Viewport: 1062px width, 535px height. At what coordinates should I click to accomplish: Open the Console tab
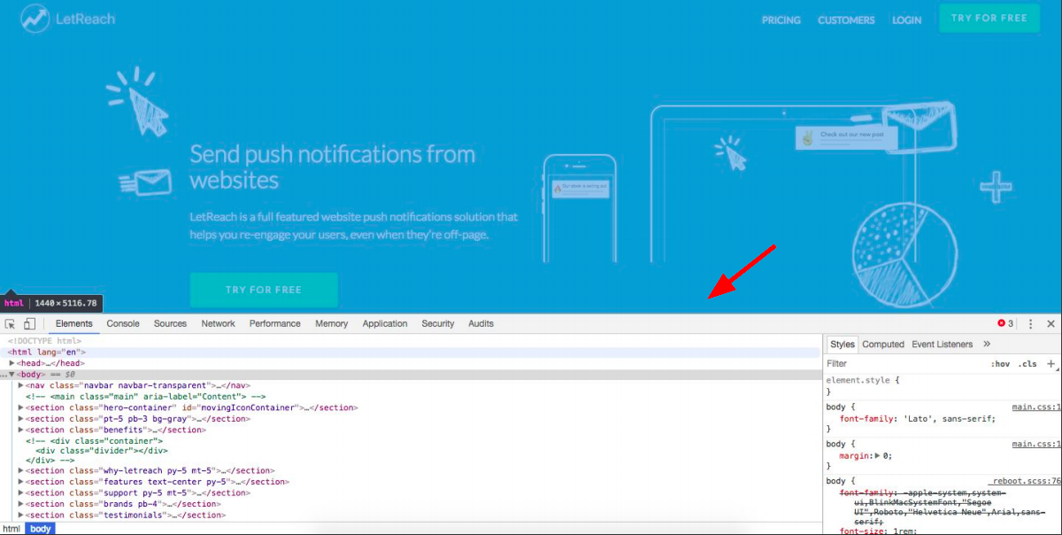(123, 324)
